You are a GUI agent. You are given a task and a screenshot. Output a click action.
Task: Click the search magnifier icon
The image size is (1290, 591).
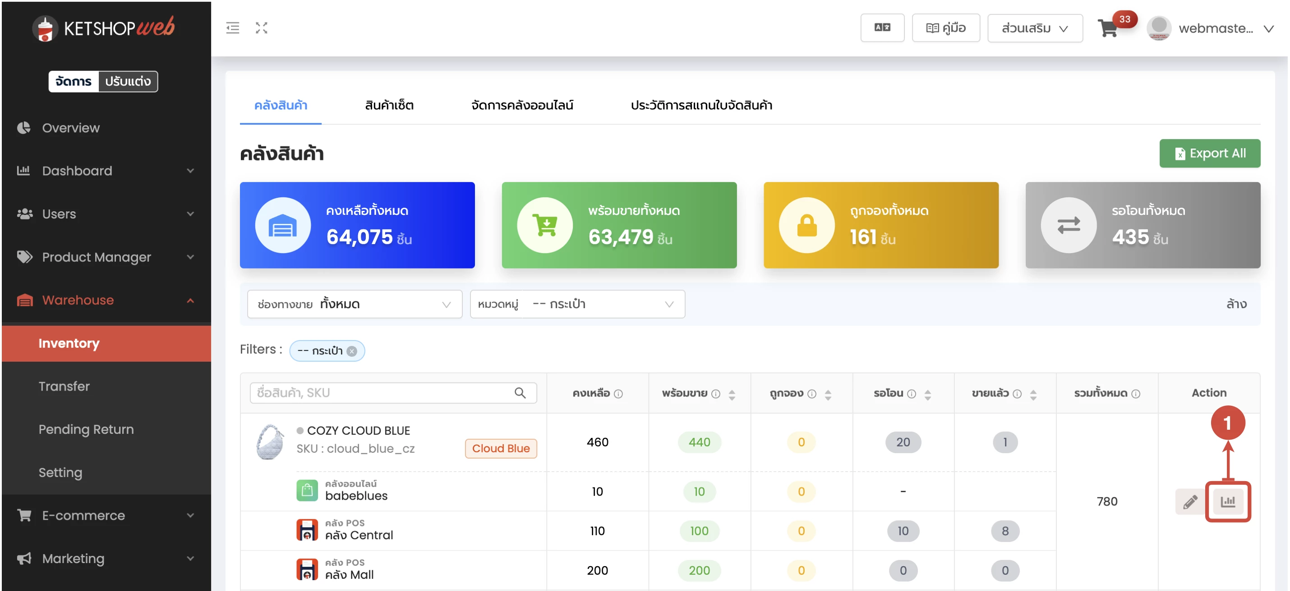(x=520, y=393)
